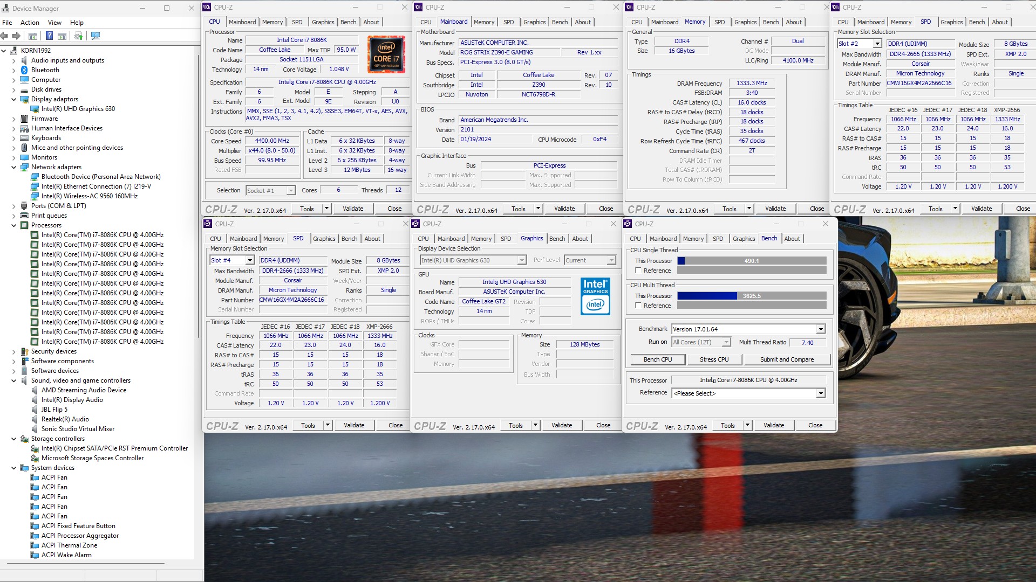
Task: Click the Submit and Compare button
Action: (x=787, y=359)
